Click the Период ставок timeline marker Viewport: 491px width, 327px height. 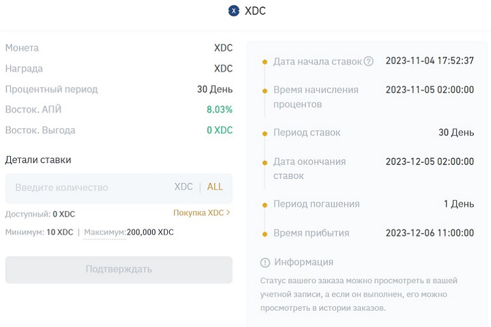(265, 133)
